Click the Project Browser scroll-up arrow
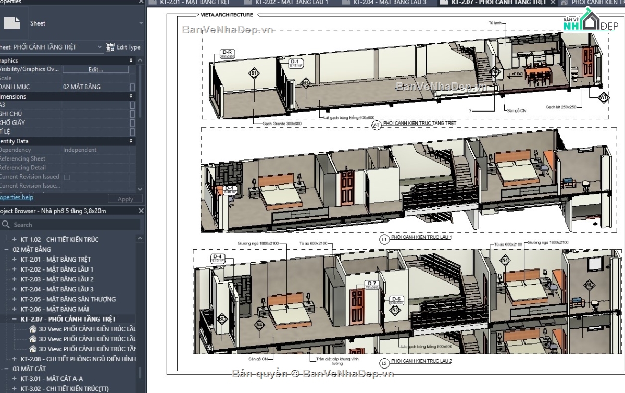This screenshot has width=625, height=393. tap(140, 238)
